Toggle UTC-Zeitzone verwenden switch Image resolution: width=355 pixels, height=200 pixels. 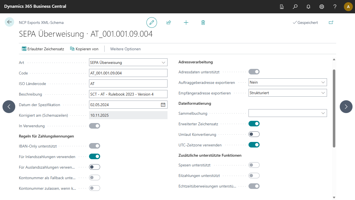254,145
